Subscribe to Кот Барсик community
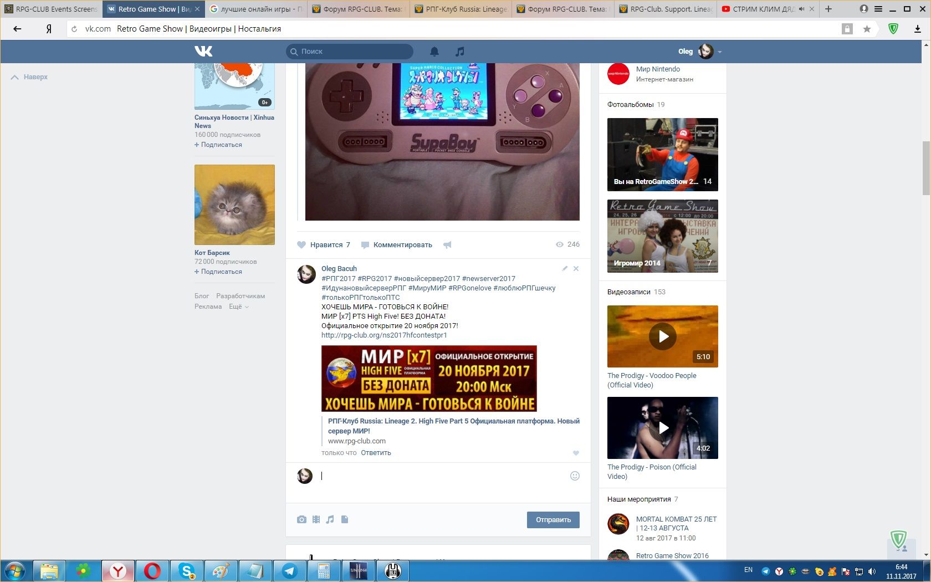The width and height of the screenshot is (931, 582). click(x=218, y=272)
